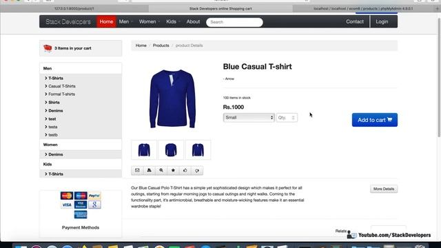This screenshot has height=248, width=441.
Task: Open the Men menu dropdown
Action: click(x=125, y=21)
